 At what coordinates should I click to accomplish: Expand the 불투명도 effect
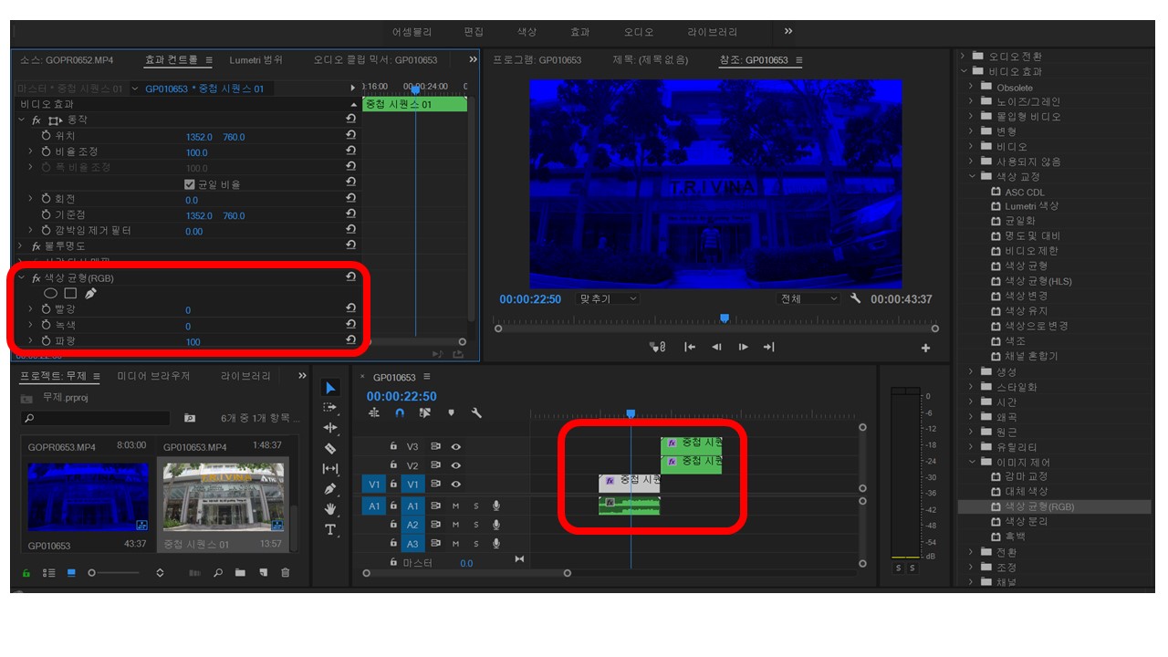pos(20,246)
